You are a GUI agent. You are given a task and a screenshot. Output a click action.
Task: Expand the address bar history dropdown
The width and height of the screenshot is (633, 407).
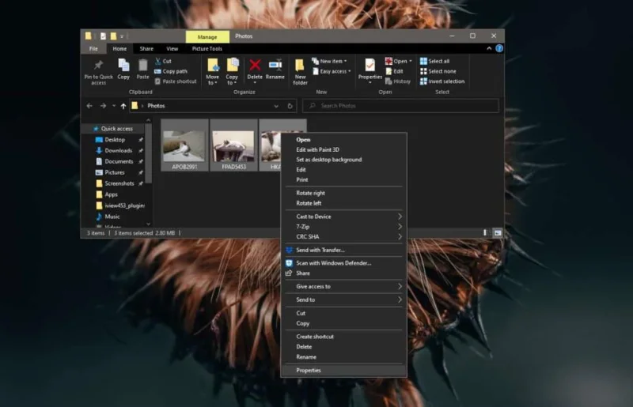(276, 106)
